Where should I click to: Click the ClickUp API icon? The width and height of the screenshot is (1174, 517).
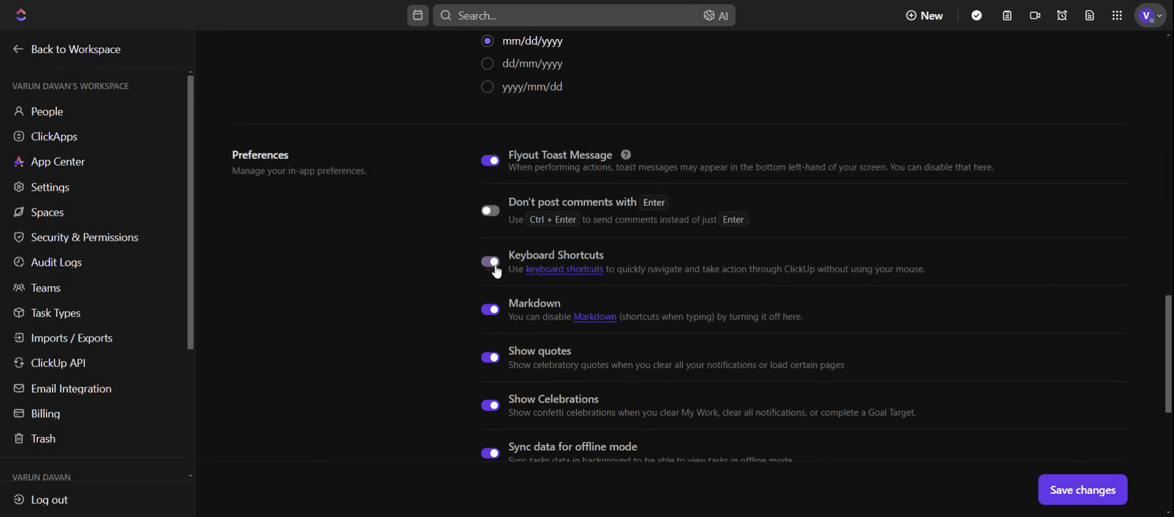(19, 363)
